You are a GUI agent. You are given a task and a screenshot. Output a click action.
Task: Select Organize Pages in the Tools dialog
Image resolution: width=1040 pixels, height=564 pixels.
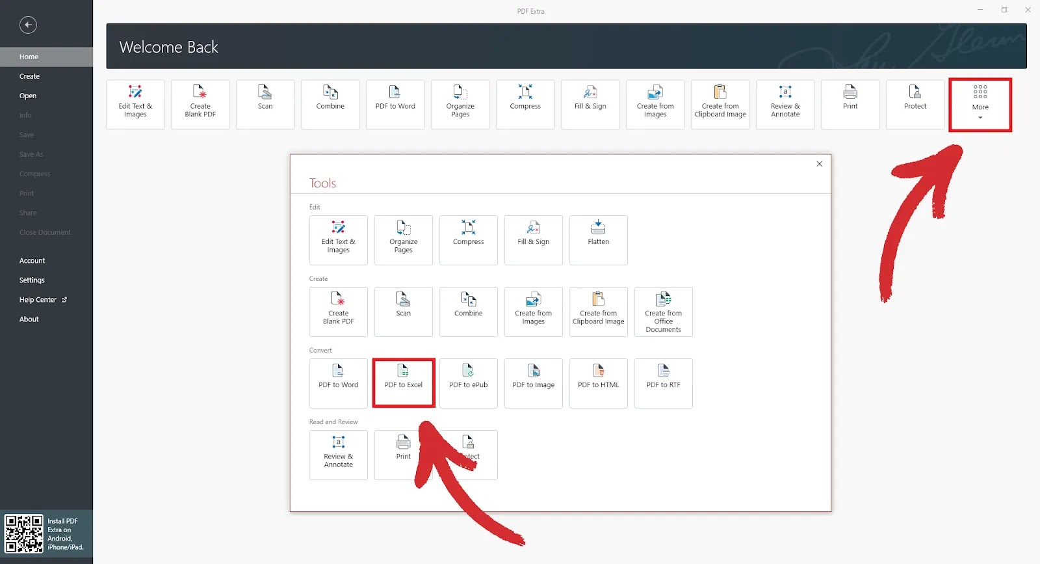click(404, 240)
